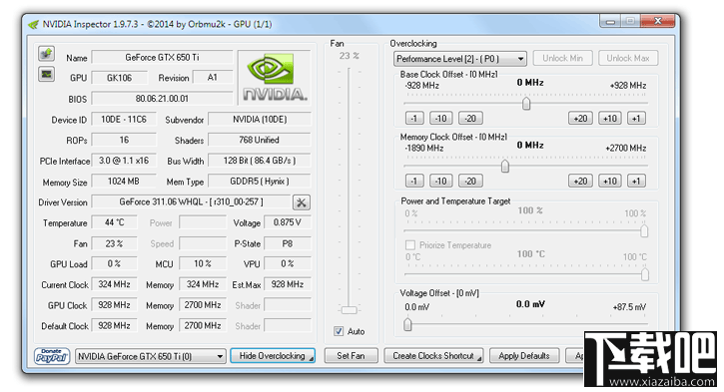Close the NVIDIA Inspector window
The height and width of the screenshot is (392, 724).
657,21
